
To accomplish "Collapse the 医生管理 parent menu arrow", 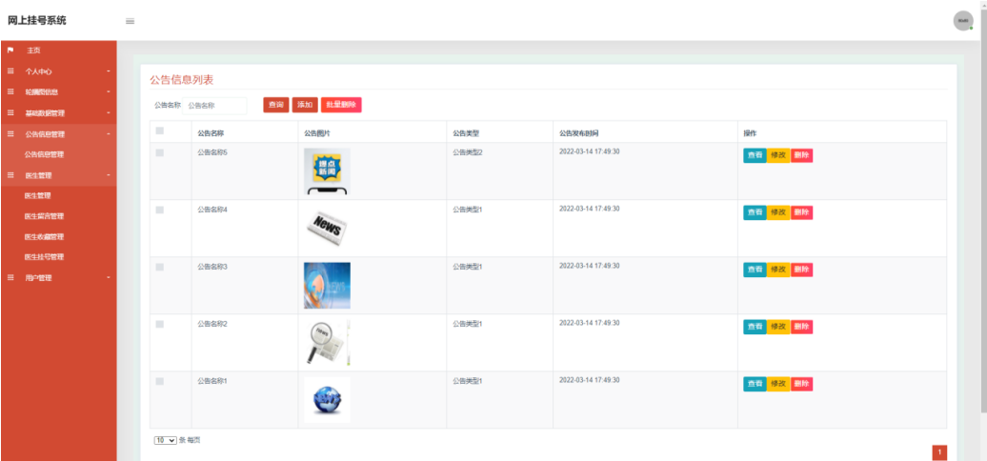I will click(x=109, y=175).
